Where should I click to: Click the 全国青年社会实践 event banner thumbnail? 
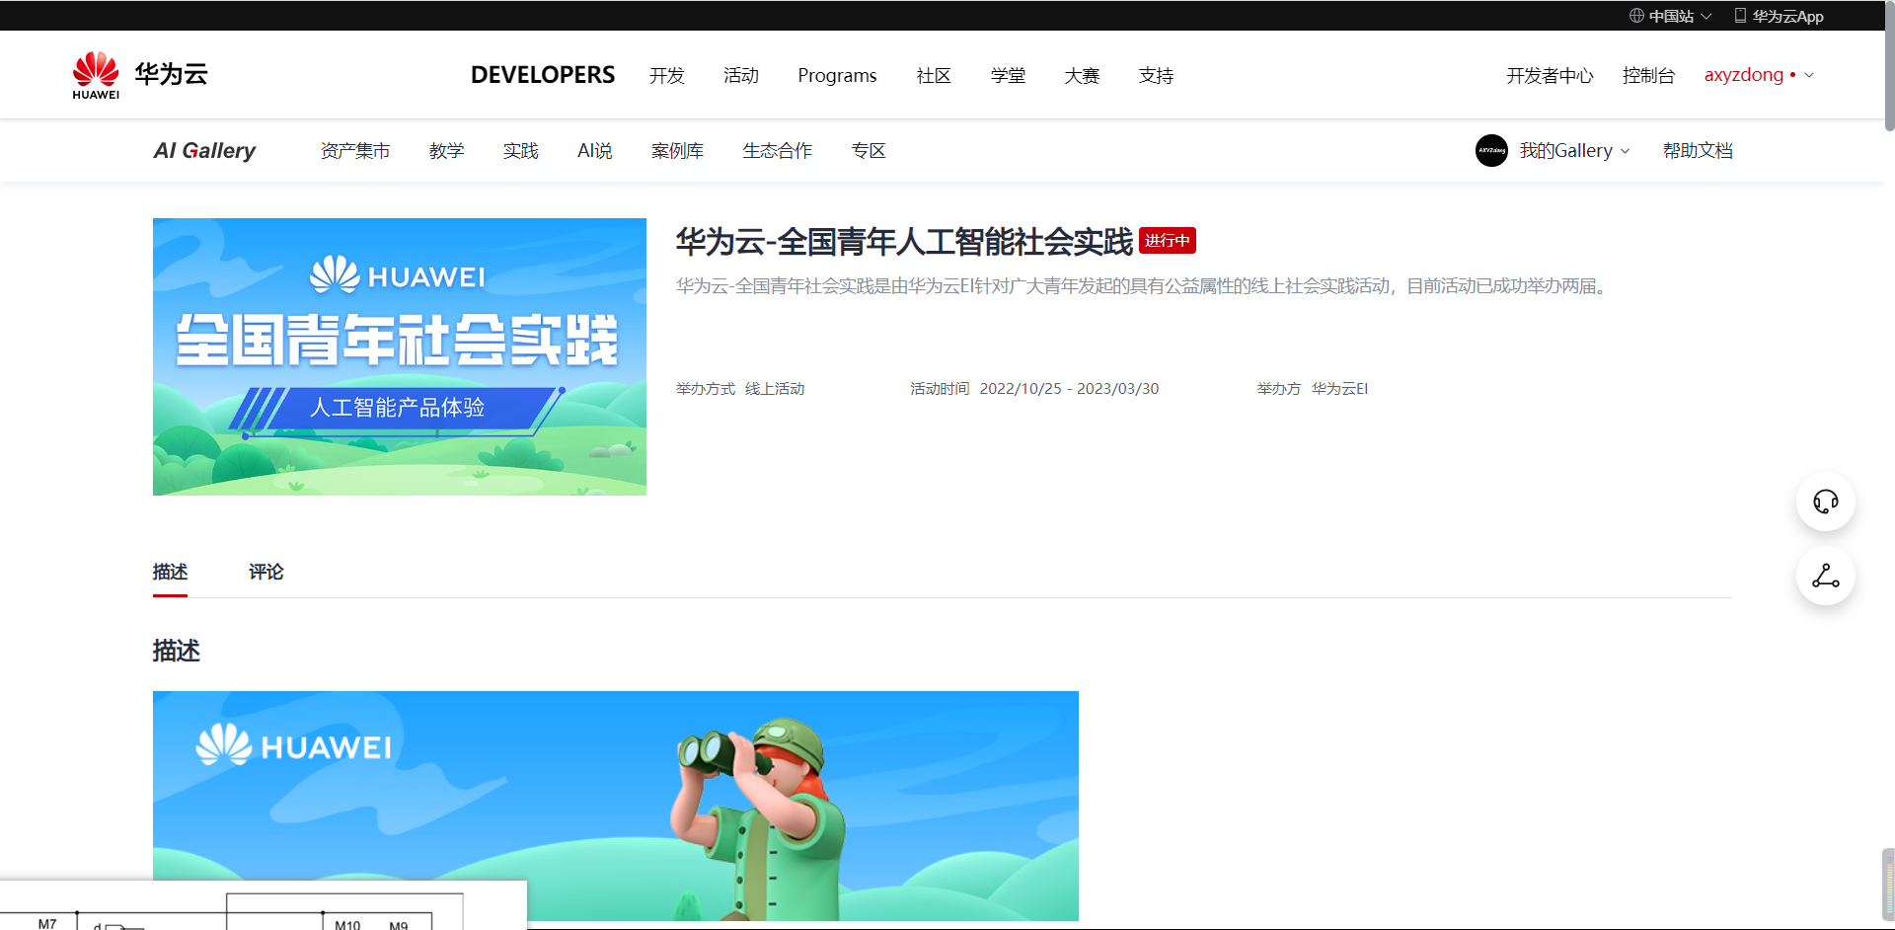click(400, 356)
